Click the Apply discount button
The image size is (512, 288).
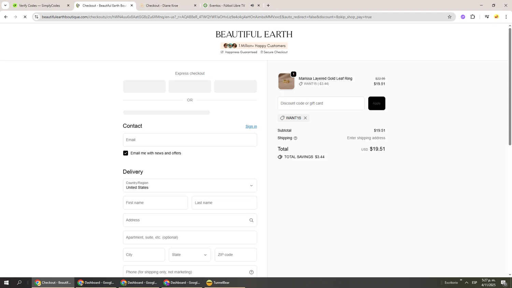(x=376, y=103)
